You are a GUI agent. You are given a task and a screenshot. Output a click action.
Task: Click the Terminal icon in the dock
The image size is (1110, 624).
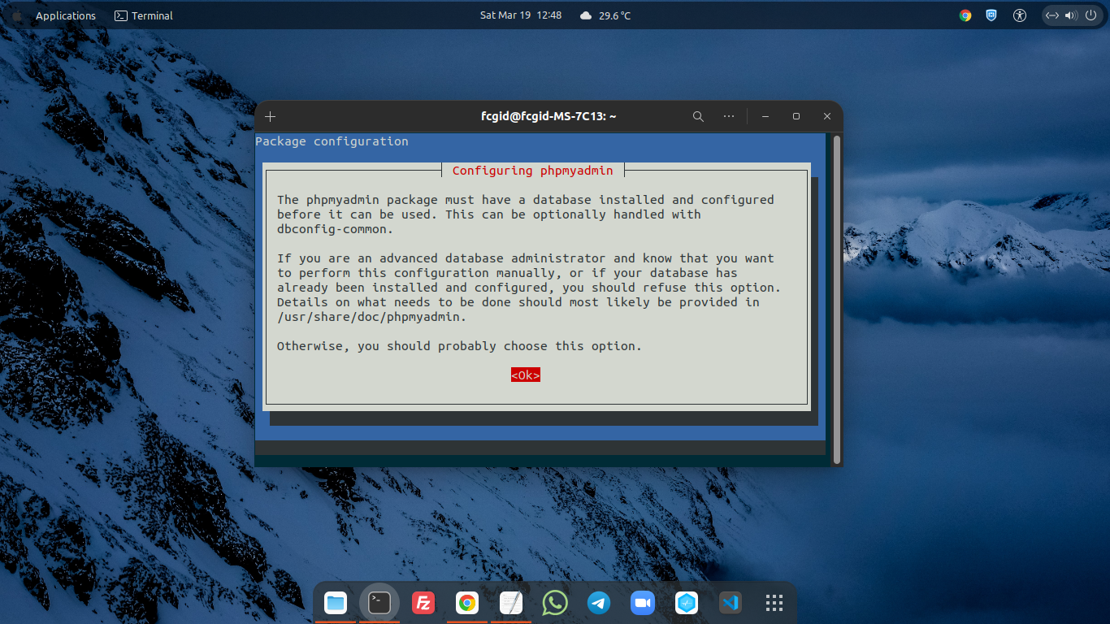coord(379,603)
